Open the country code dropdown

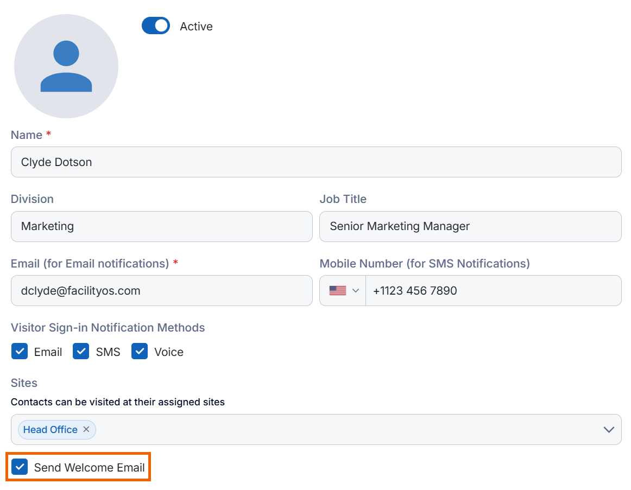click(356, 290)
